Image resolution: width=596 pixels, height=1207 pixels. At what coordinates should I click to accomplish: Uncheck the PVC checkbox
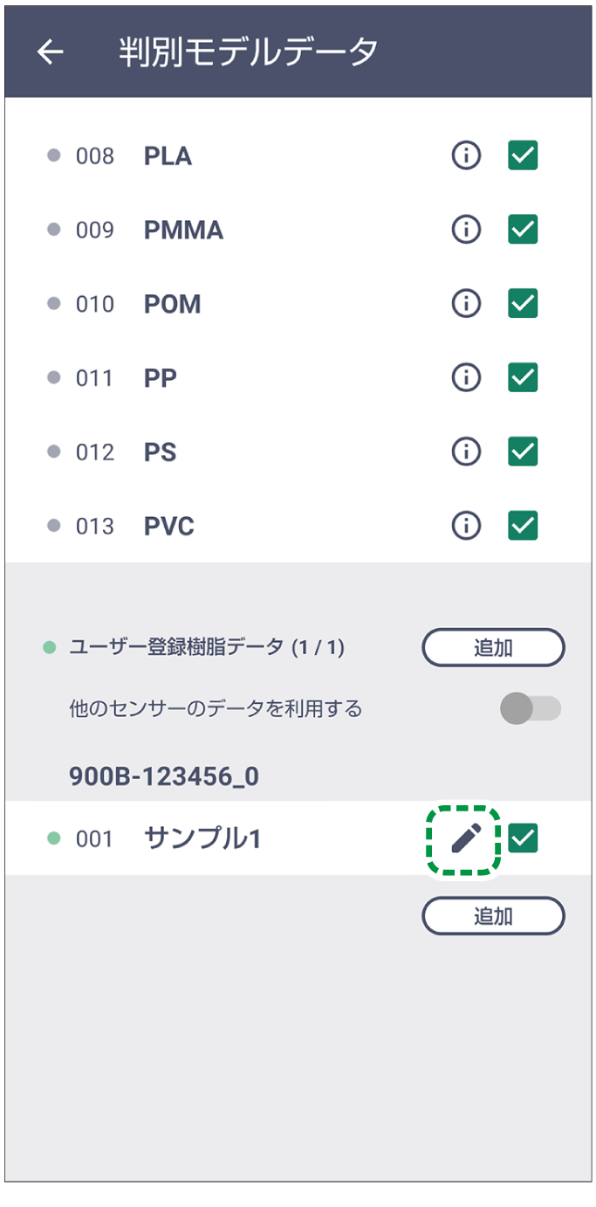523,526
